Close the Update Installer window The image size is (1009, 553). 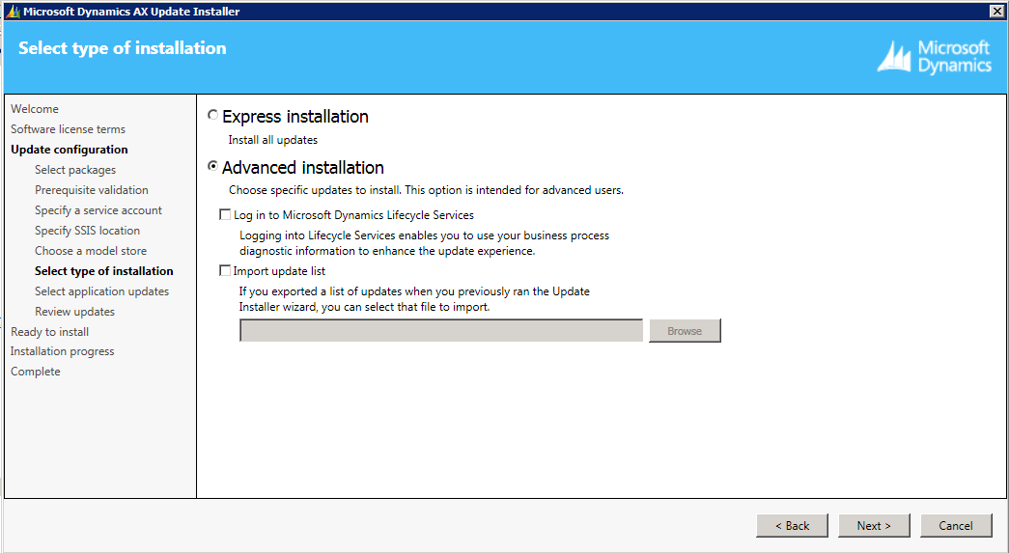996,11
